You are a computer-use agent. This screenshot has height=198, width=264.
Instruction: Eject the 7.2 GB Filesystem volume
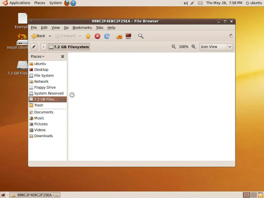[x=63, y=99]
